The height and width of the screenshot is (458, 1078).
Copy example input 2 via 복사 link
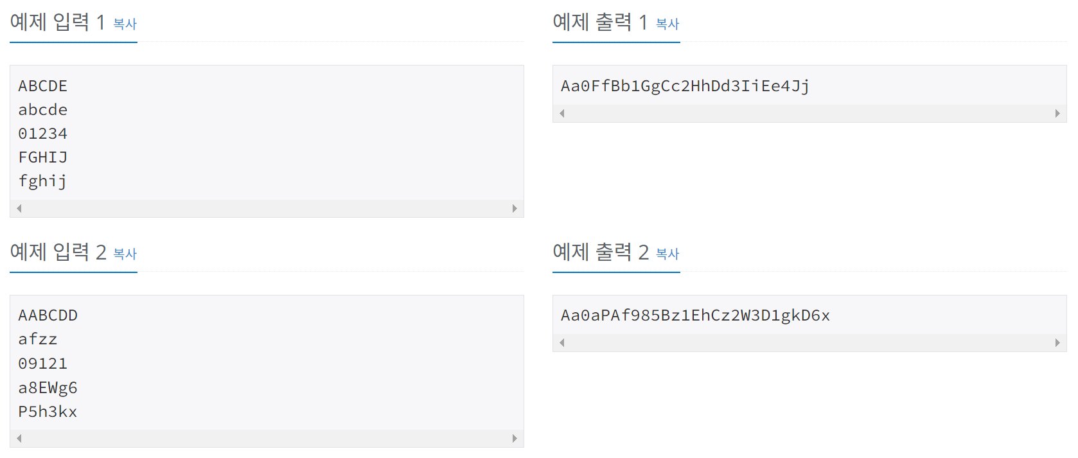pos(125,254)
